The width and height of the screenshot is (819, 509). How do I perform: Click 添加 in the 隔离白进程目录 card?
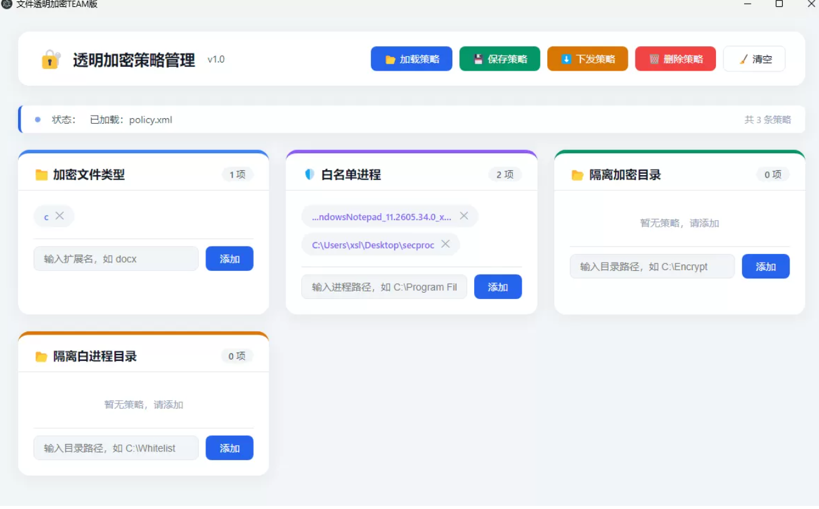[x=230, y=448]
